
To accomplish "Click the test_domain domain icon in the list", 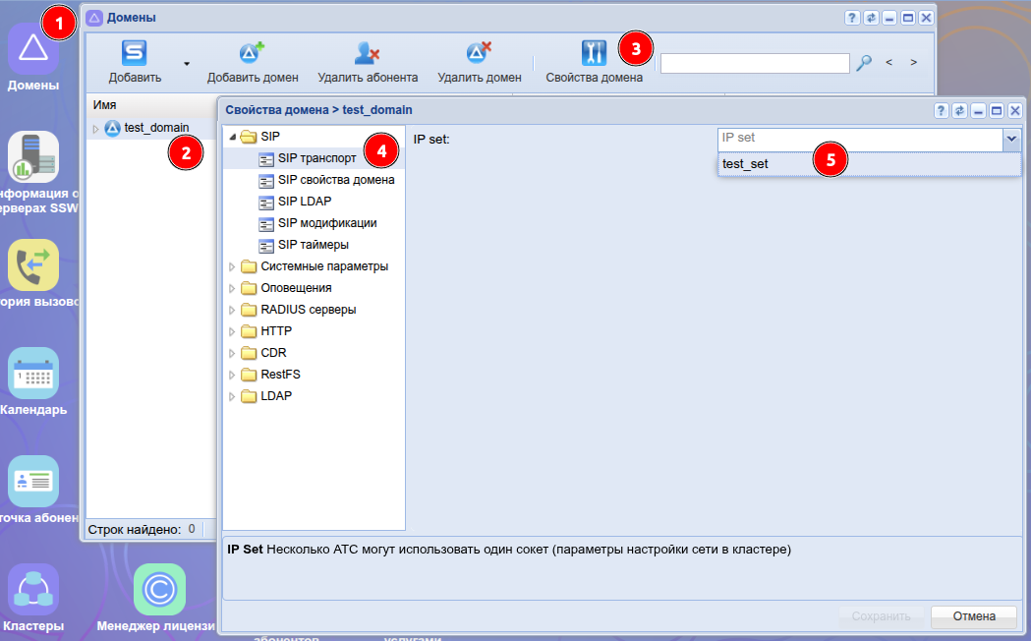I will tap(112, 128).
